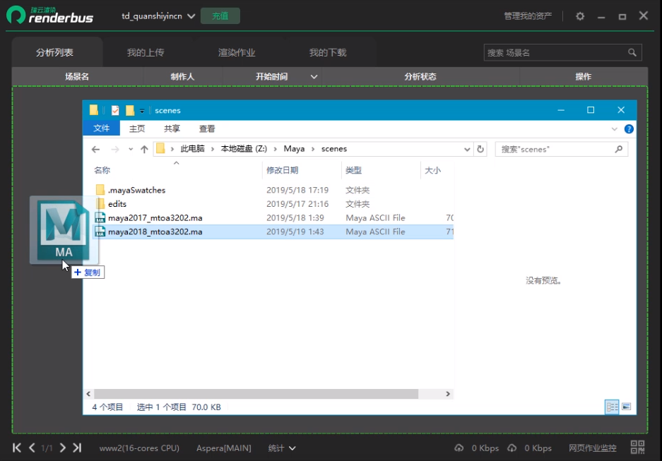Image resolution: width=662 pixels, height=461 pixels.
Task: Click the 分析状态 column header
Action: tap(420, 76)
